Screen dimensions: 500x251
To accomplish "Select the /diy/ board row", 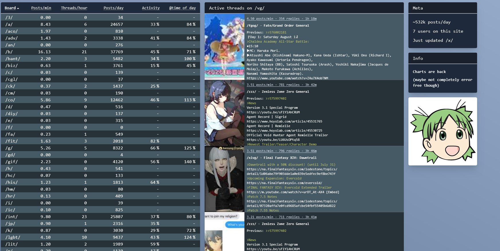I will tap(100, 114).
